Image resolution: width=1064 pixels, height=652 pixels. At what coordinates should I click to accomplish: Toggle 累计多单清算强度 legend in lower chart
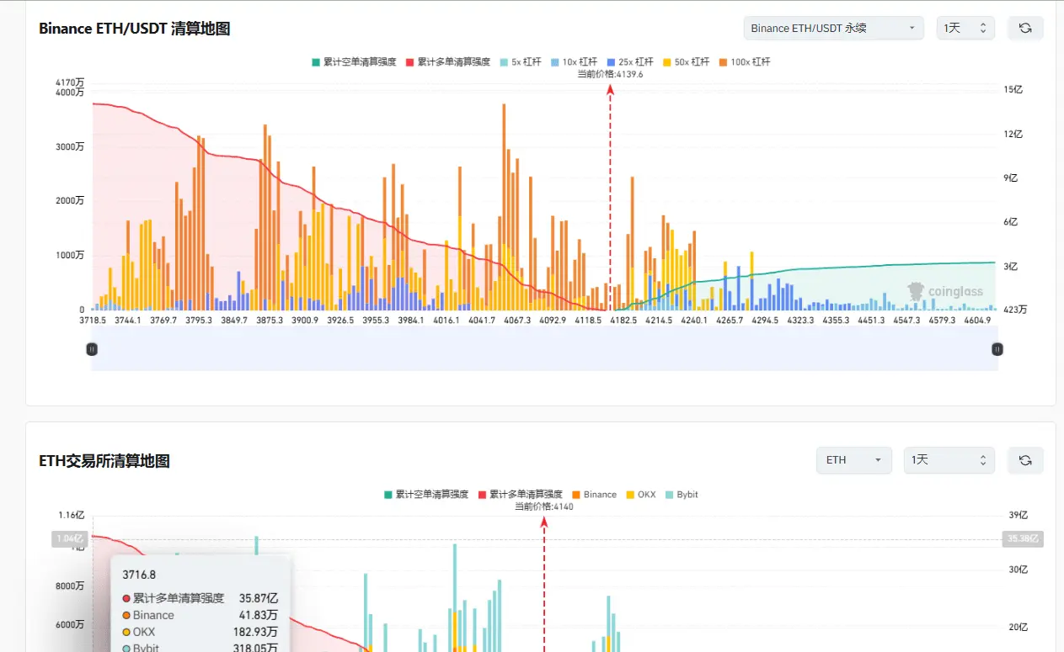pyautogui.click(x=520, y=495)
